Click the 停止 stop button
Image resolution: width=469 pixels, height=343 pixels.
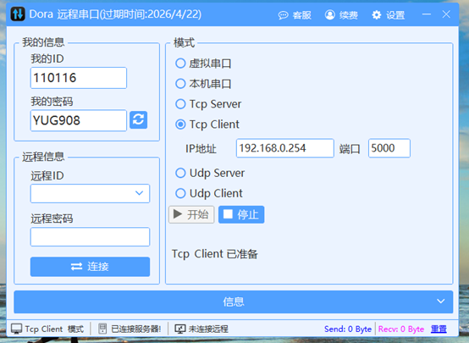pos(241,214)
